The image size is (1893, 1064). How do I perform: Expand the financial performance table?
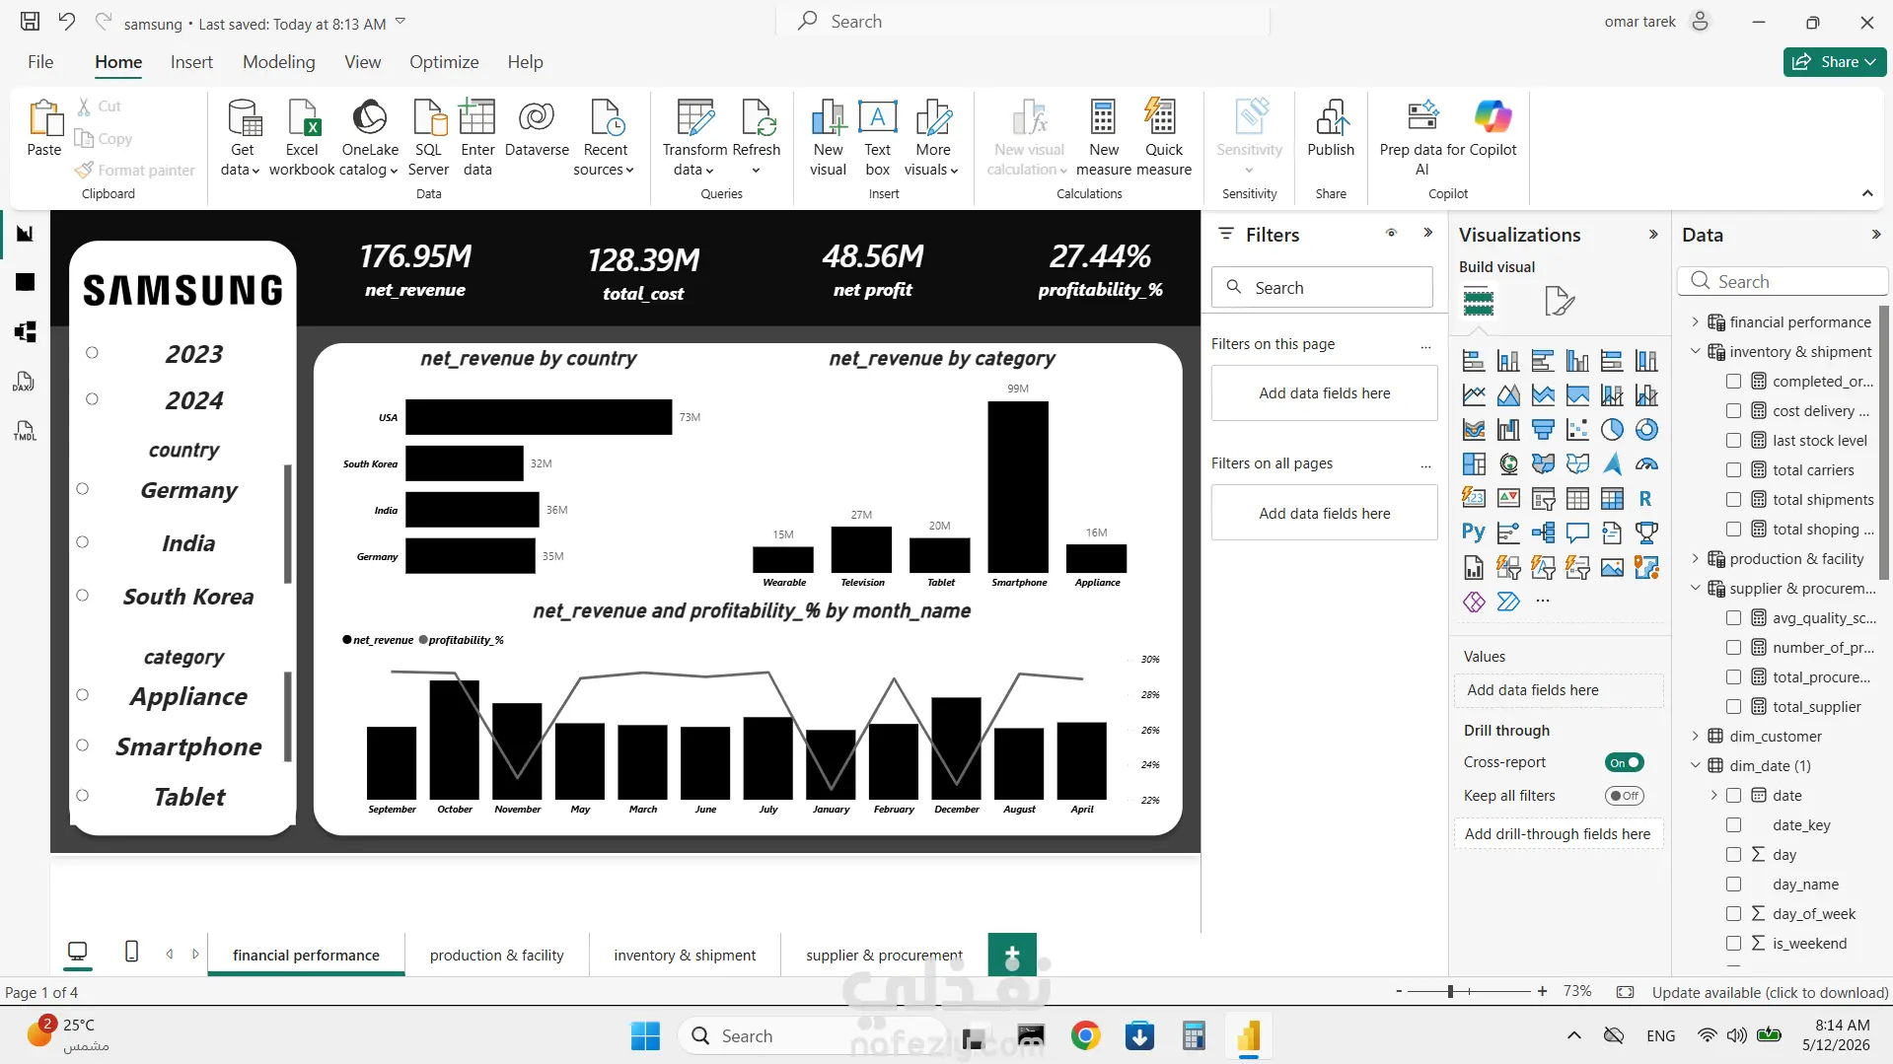point(1696,322)
